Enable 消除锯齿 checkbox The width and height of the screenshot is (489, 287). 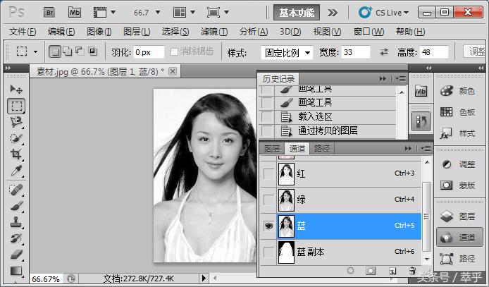coord(174,51)
